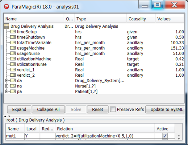
Task: Click the 100.33 value of totalTimeVariable
Action: pyautogui.click(x=177, y=43)
